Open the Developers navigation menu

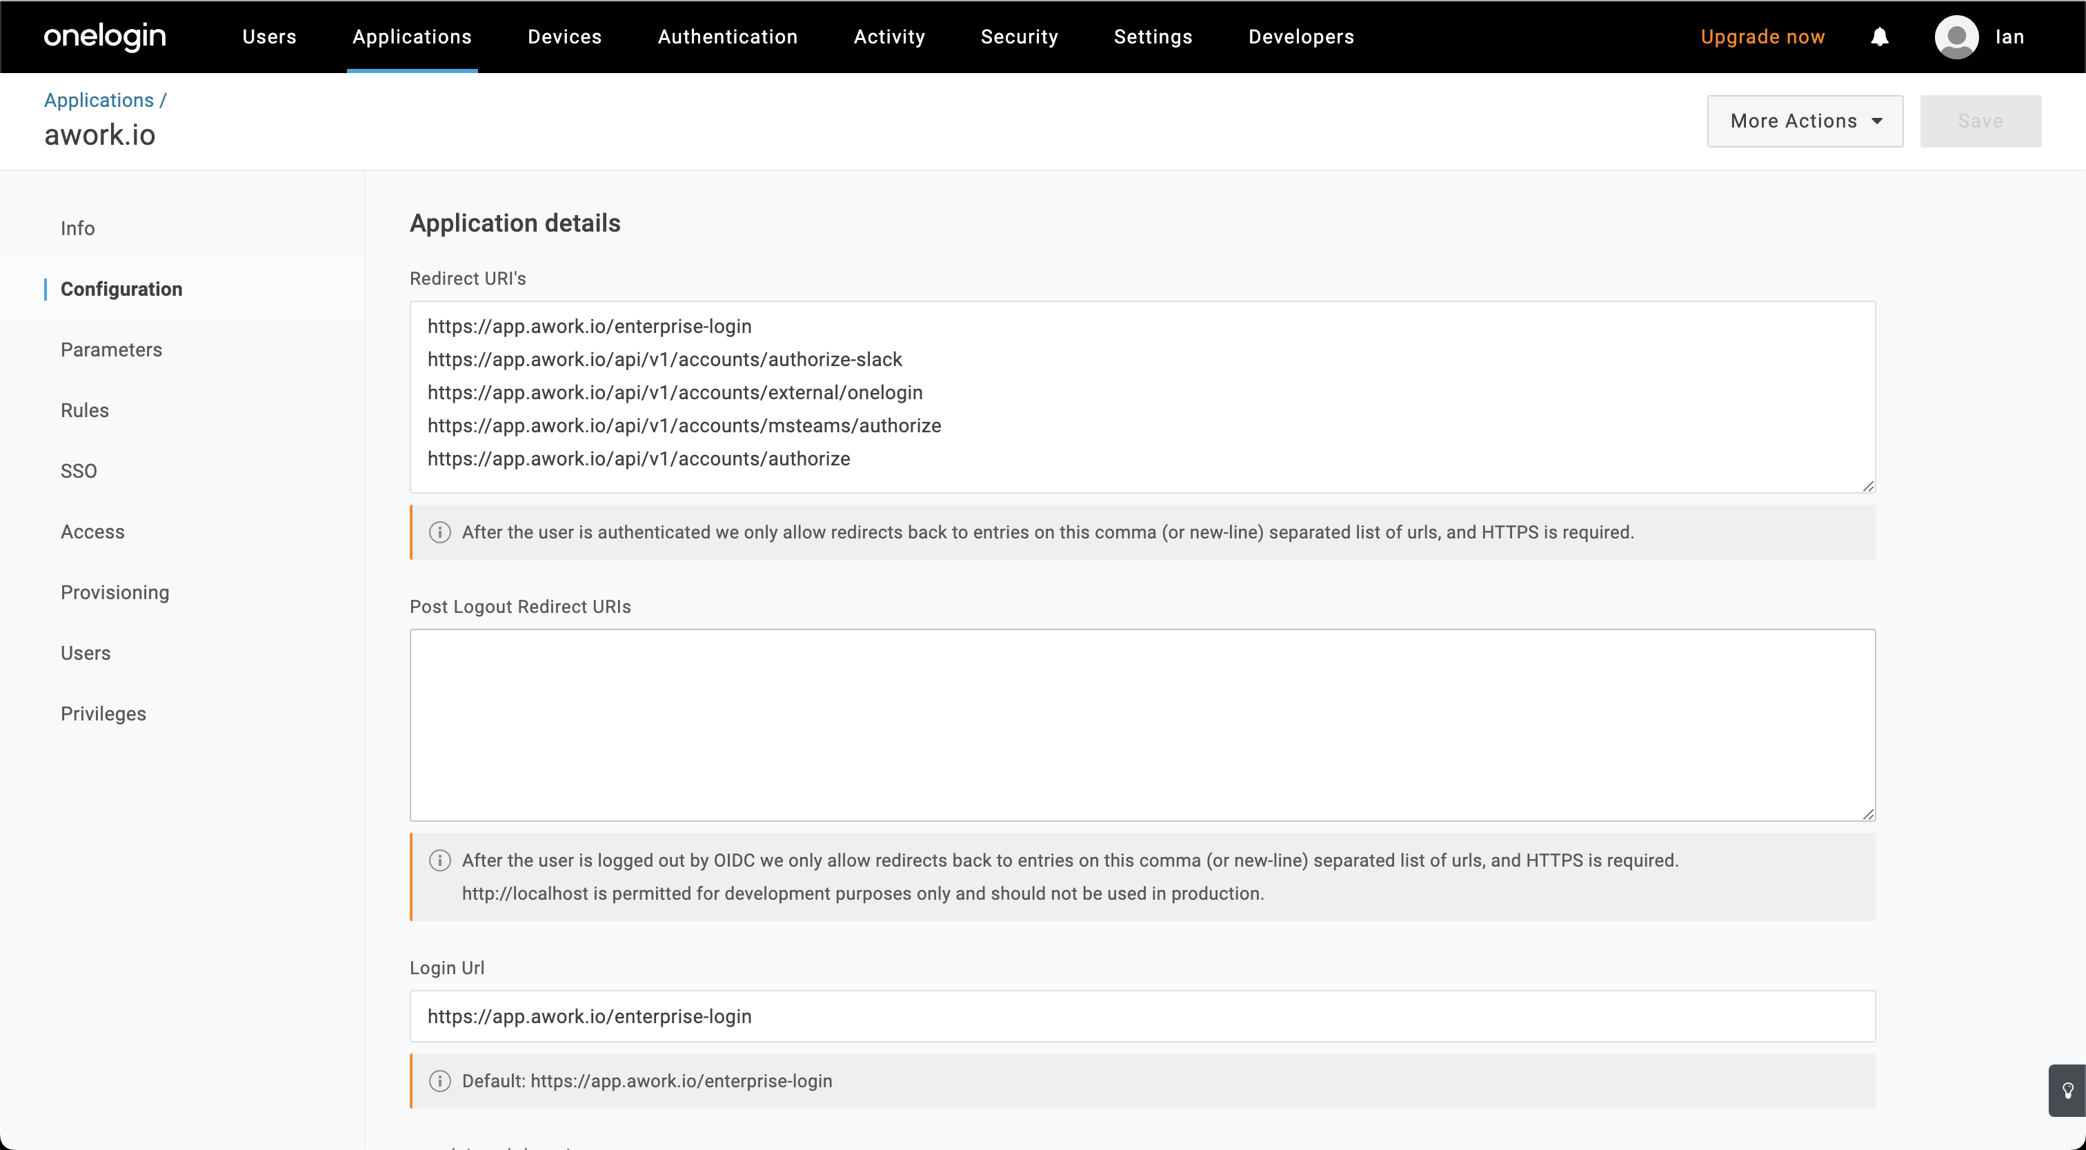[1301, 37]
